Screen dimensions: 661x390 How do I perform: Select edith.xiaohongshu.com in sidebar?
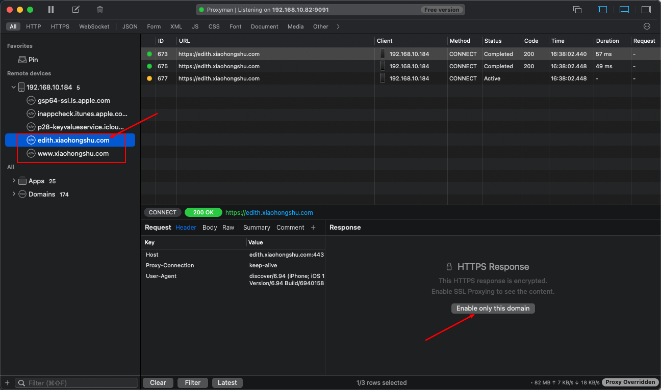[x=70, y=140]
